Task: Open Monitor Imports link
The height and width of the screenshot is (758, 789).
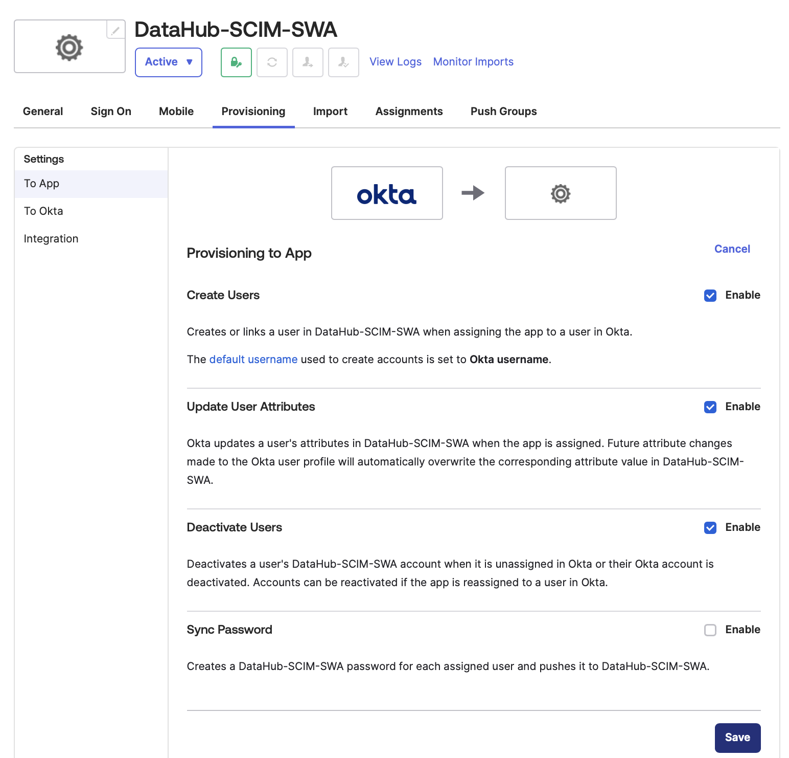Action: pos(473,62)
